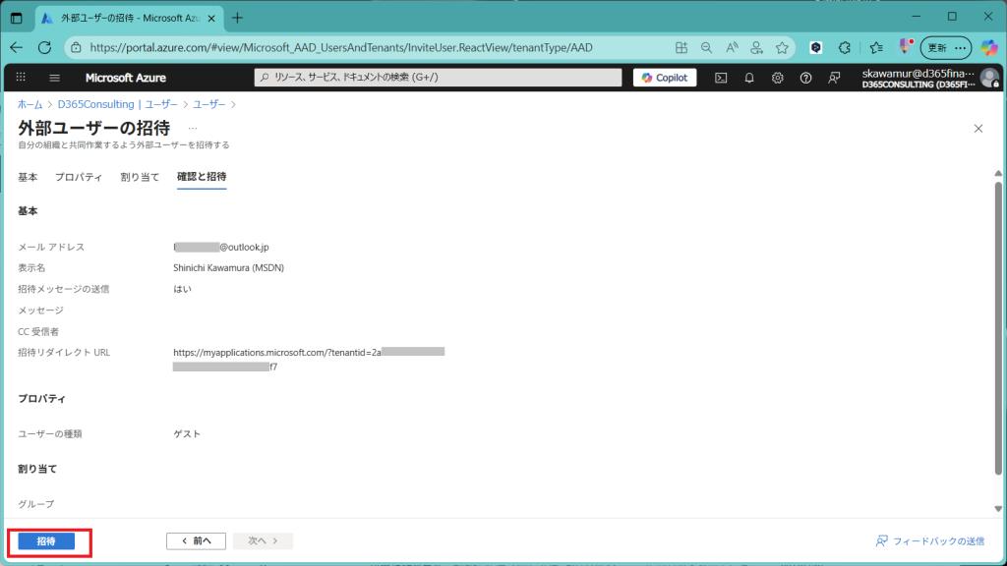The width and height of the screenshot is (1007, 566).
Task: Open the Azure help question mark
Action: tap(806, 78)
